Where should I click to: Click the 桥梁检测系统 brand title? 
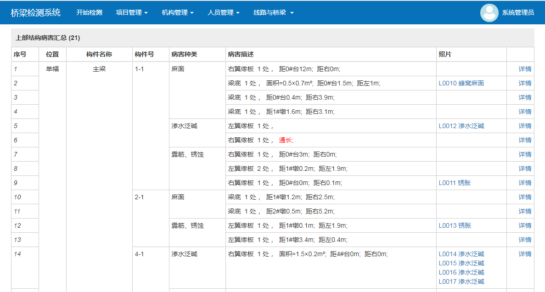pyautogui.click(x=36, y=12)
